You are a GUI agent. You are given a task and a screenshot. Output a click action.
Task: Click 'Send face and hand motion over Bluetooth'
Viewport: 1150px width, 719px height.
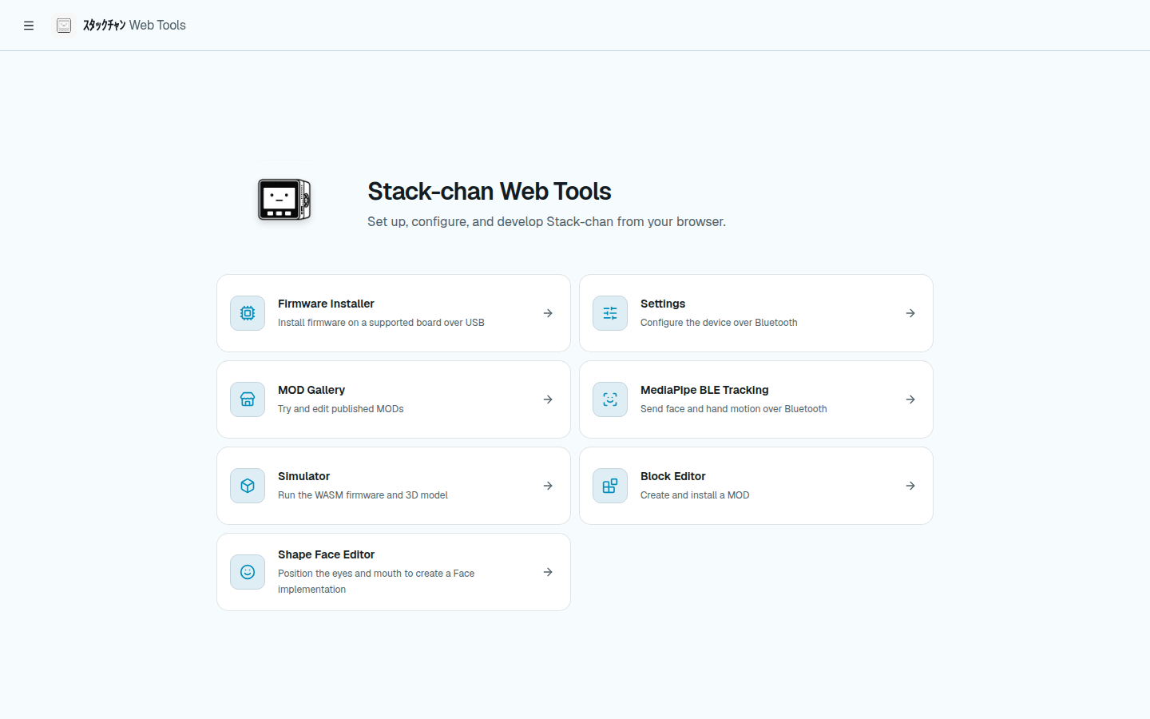point(733,409)
